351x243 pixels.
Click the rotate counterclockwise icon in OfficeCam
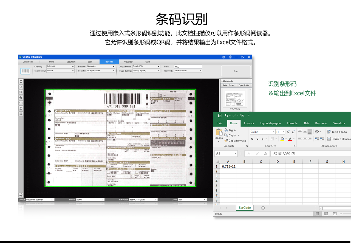(21, 82)
